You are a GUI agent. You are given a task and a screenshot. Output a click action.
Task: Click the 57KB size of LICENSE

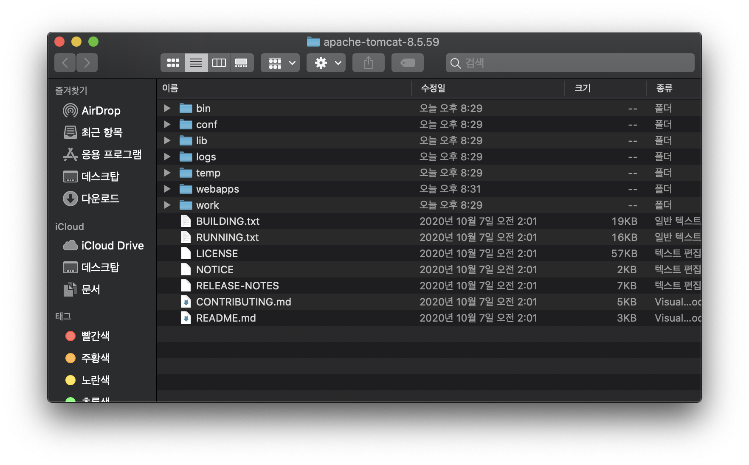tap(624, 253)
